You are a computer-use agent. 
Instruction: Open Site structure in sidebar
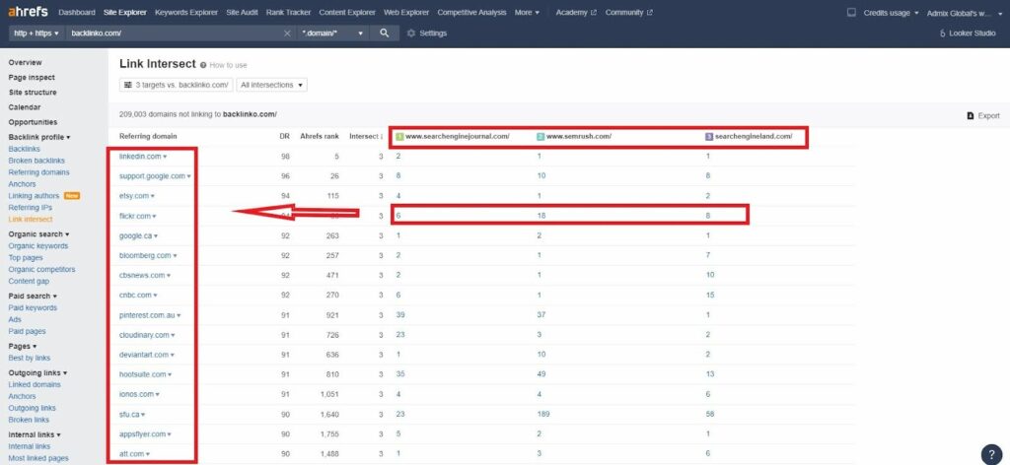(33, 92)
